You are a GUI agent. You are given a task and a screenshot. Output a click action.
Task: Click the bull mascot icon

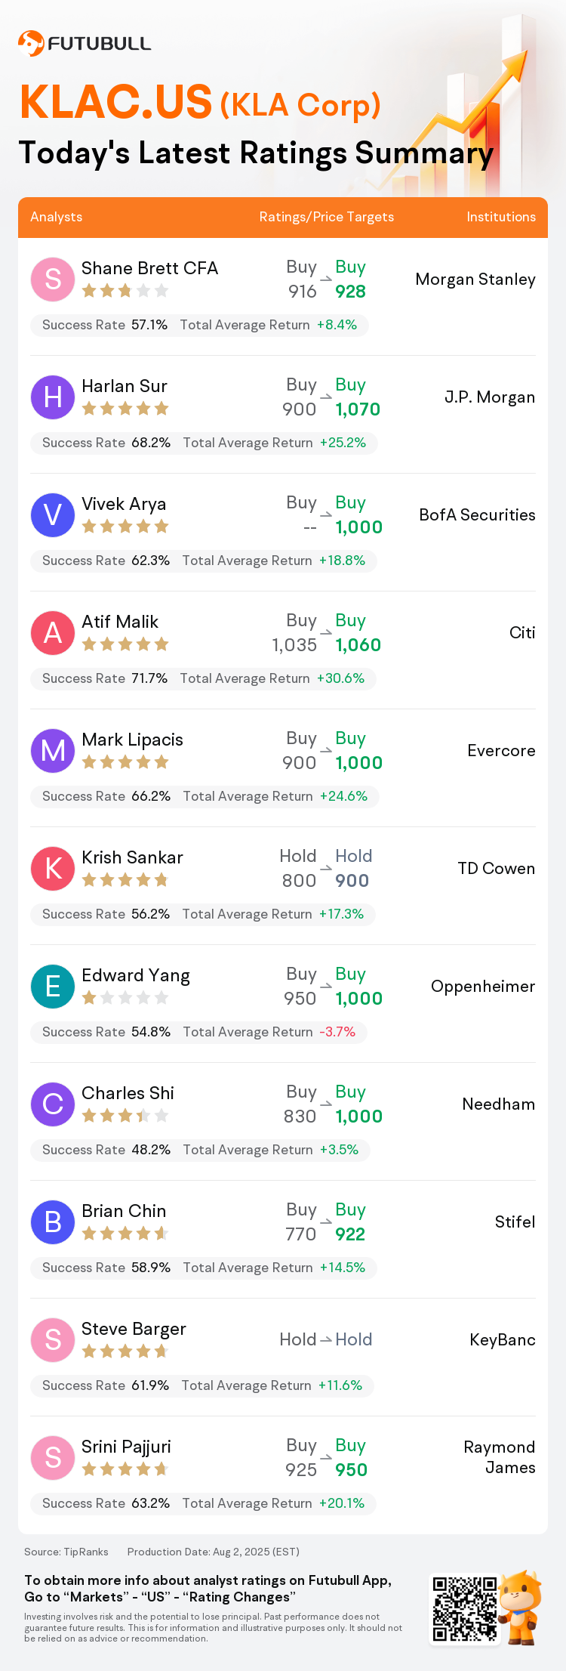pyautogui.click(x=521, y=1607)
